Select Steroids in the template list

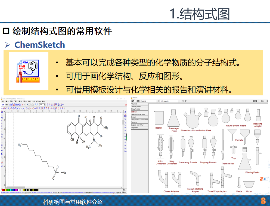134,122
